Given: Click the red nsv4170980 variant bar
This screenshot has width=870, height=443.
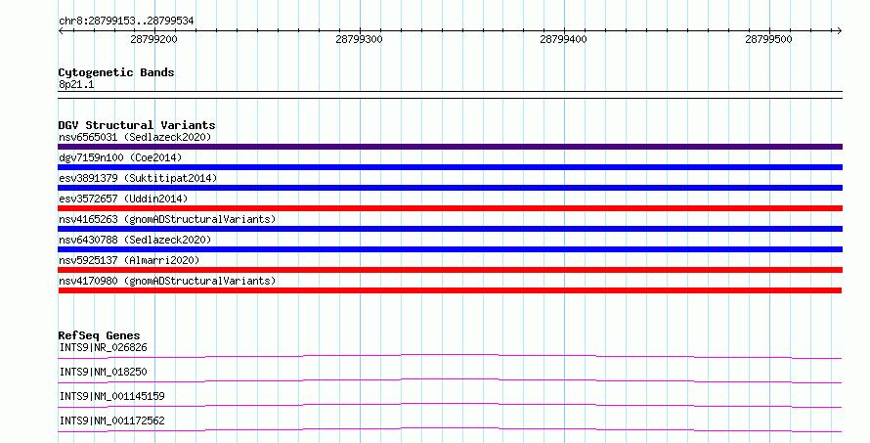Looking at the screenshot, I should tap(450, 290).
